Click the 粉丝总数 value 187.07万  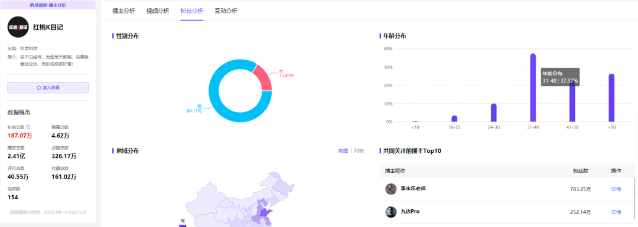point(20,135)
